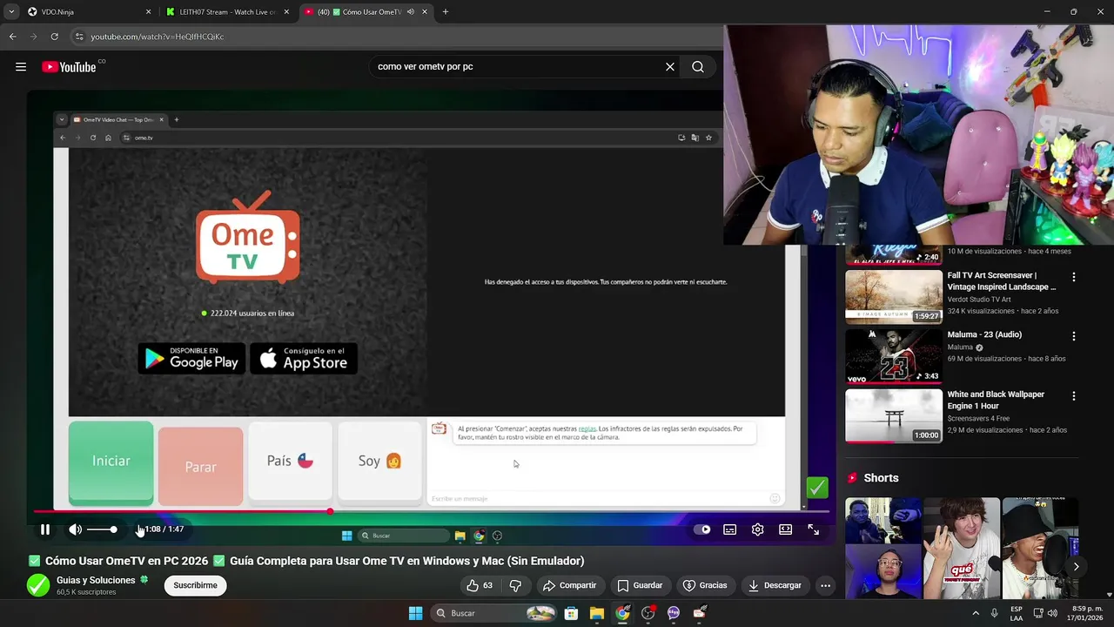The image size is (1114, 627).
Task: Open options menu for Fall TV Art Screensaver
Action: click(1074, 277)
